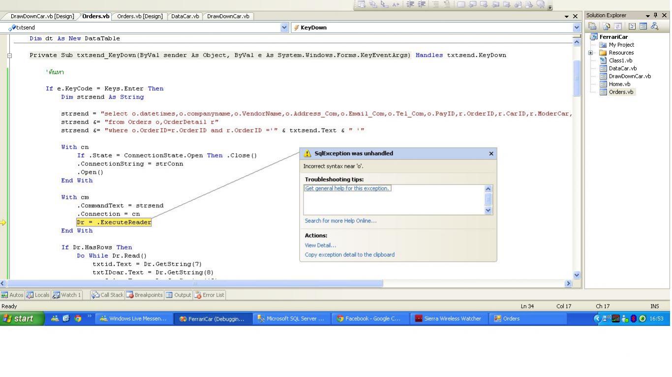Open the active files list dropdown arrow
Image resolution: width=672 pixels, height=377 pixels.
coord(567,16)
